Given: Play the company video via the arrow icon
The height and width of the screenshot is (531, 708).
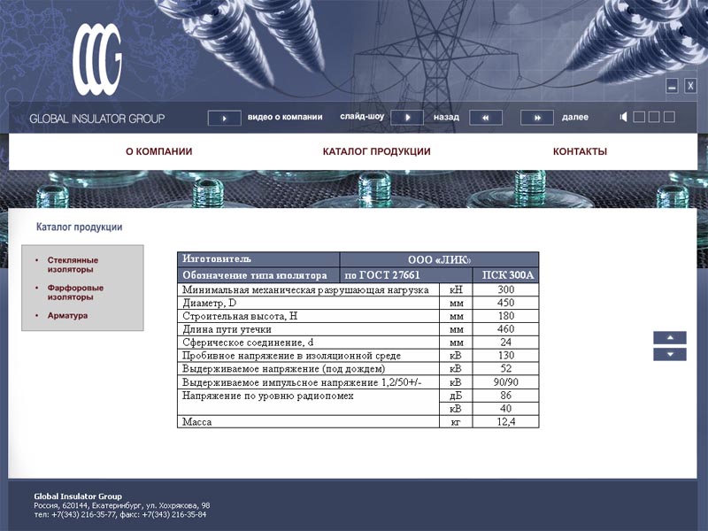Looking at the screenshot, I should pyautogui.click(x=227, y=115).
